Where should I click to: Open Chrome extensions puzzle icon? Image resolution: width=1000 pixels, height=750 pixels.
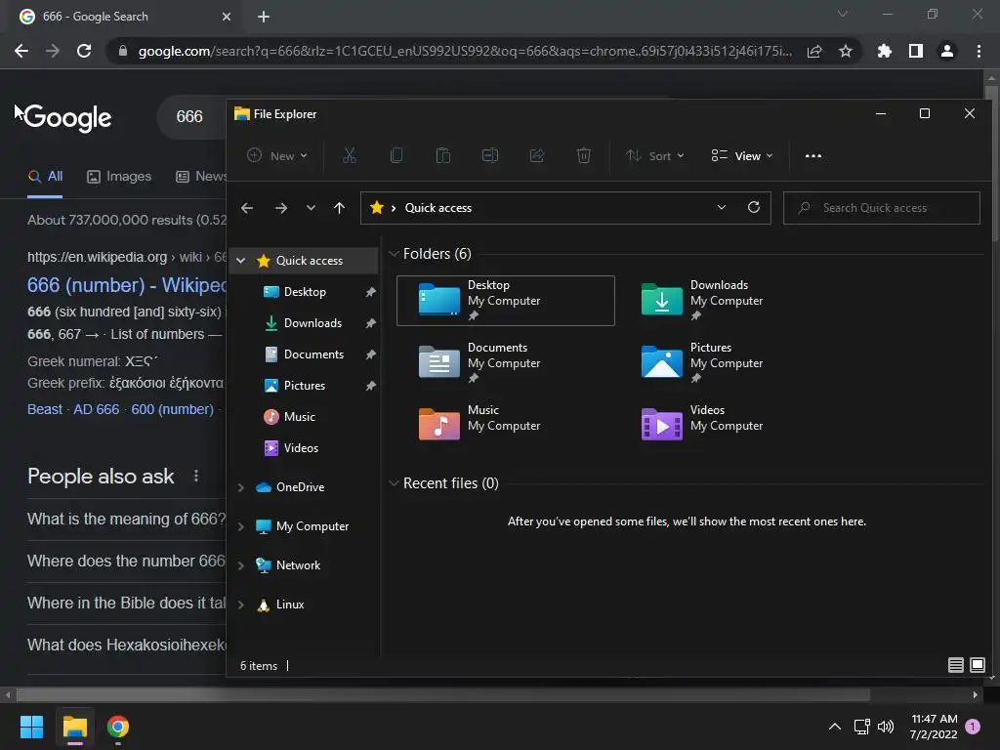[x=884, y=51]
